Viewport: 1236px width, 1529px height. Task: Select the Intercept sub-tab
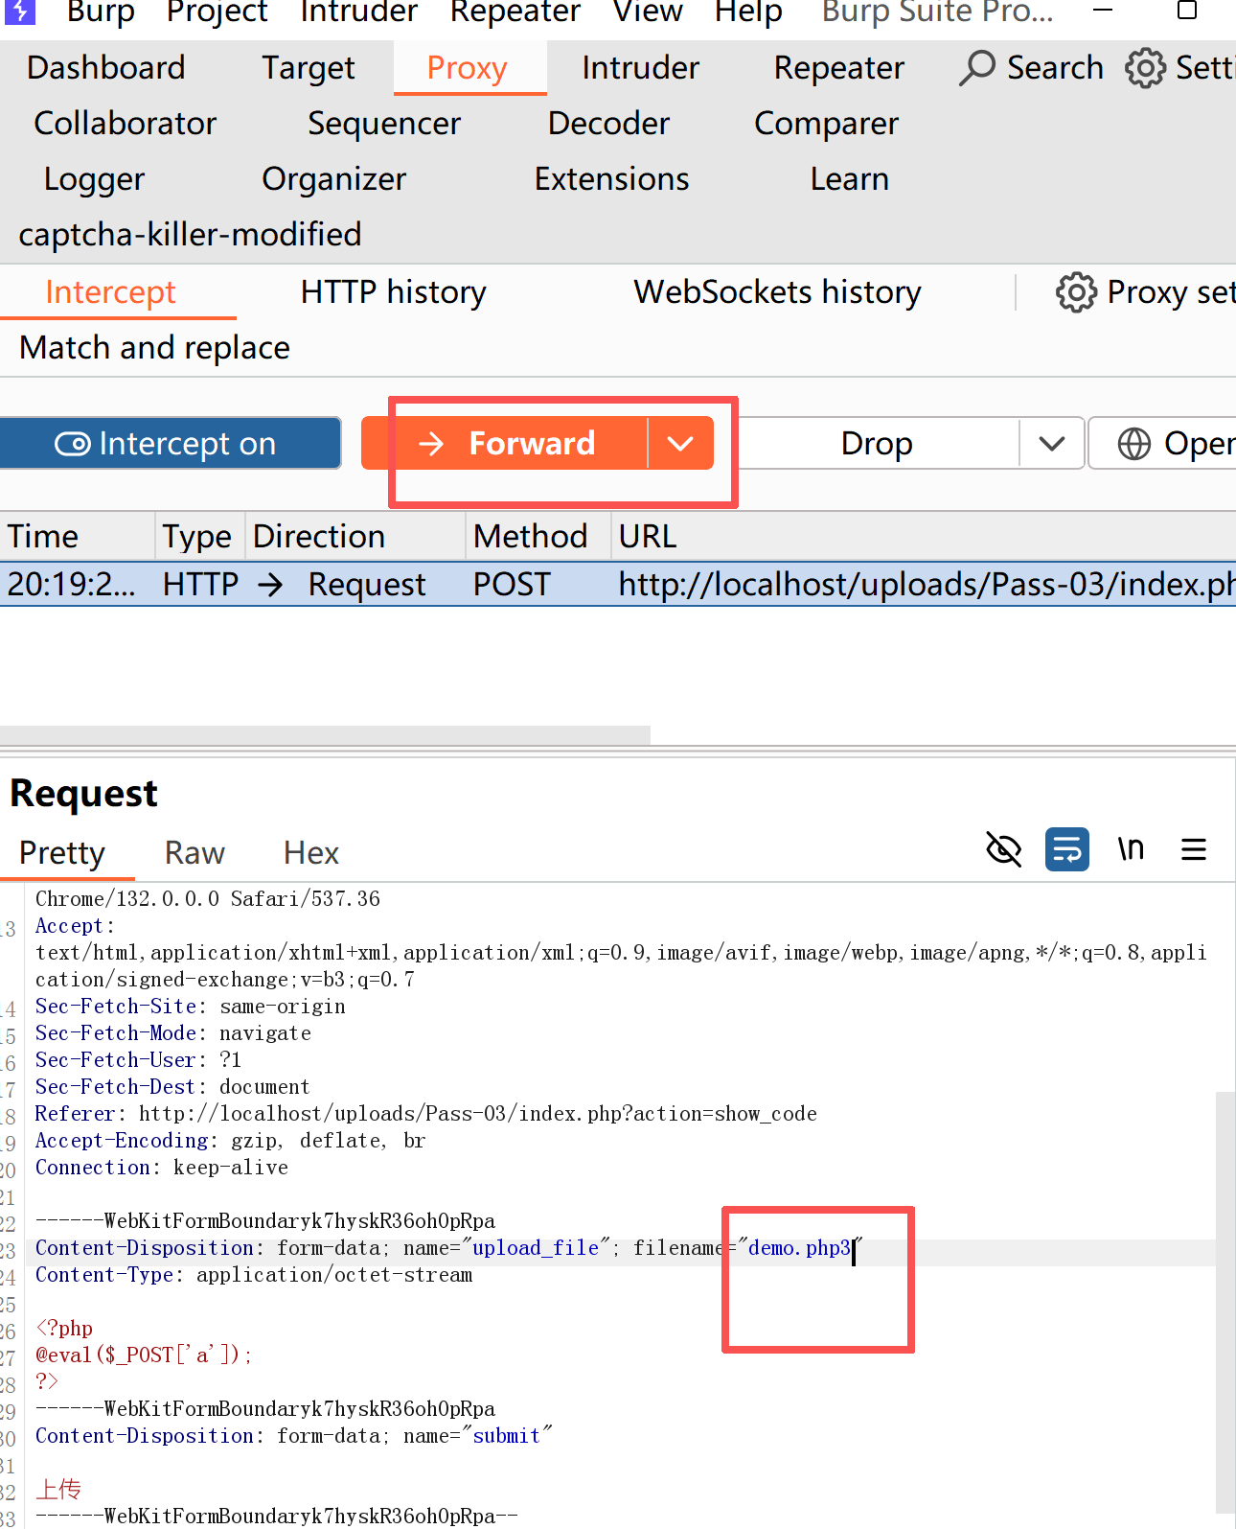click(x=111, y=292)
